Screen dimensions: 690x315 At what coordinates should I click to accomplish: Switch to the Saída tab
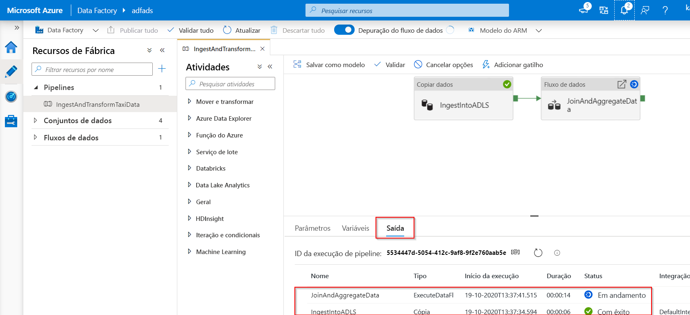pos(395,228)
